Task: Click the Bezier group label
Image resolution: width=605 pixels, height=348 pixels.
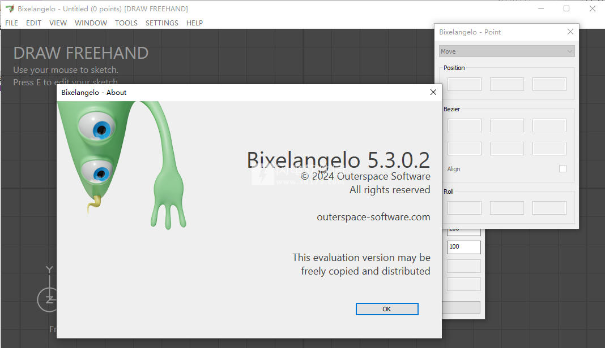Action: point(452,109)
